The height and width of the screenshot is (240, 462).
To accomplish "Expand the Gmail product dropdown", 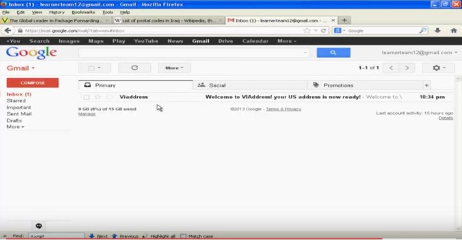I will point(21,68).
